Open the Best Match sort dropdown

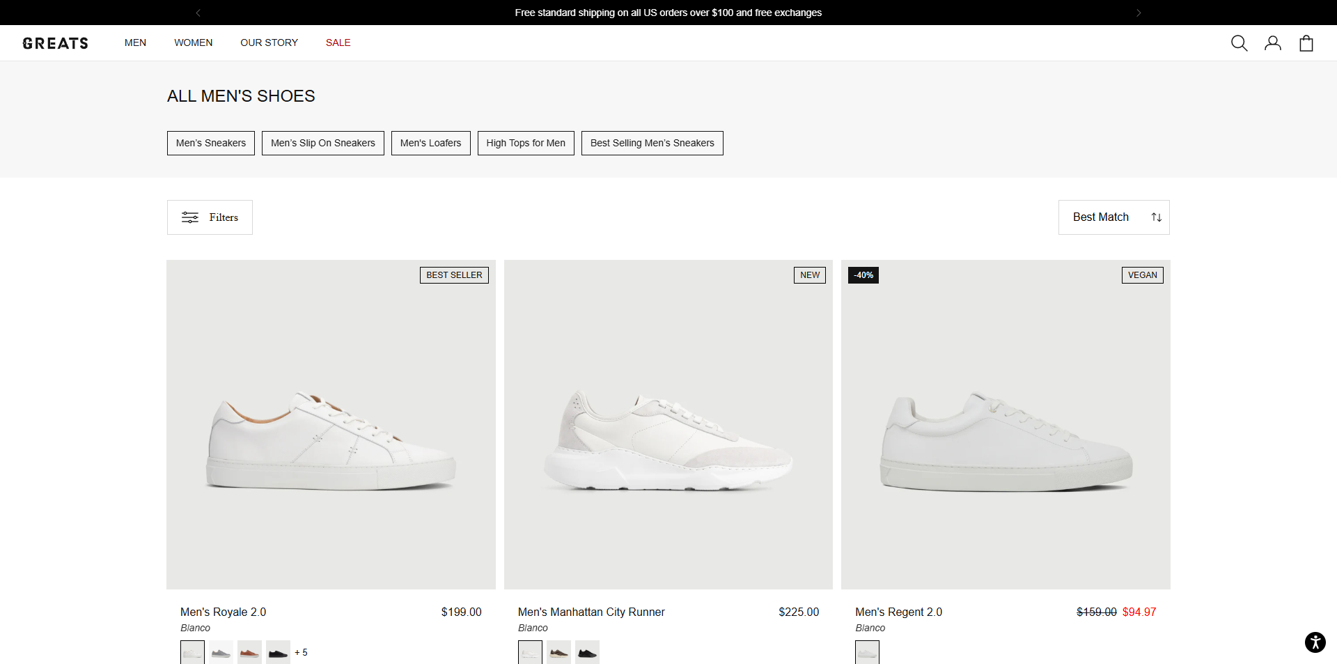coord(1114,217)
